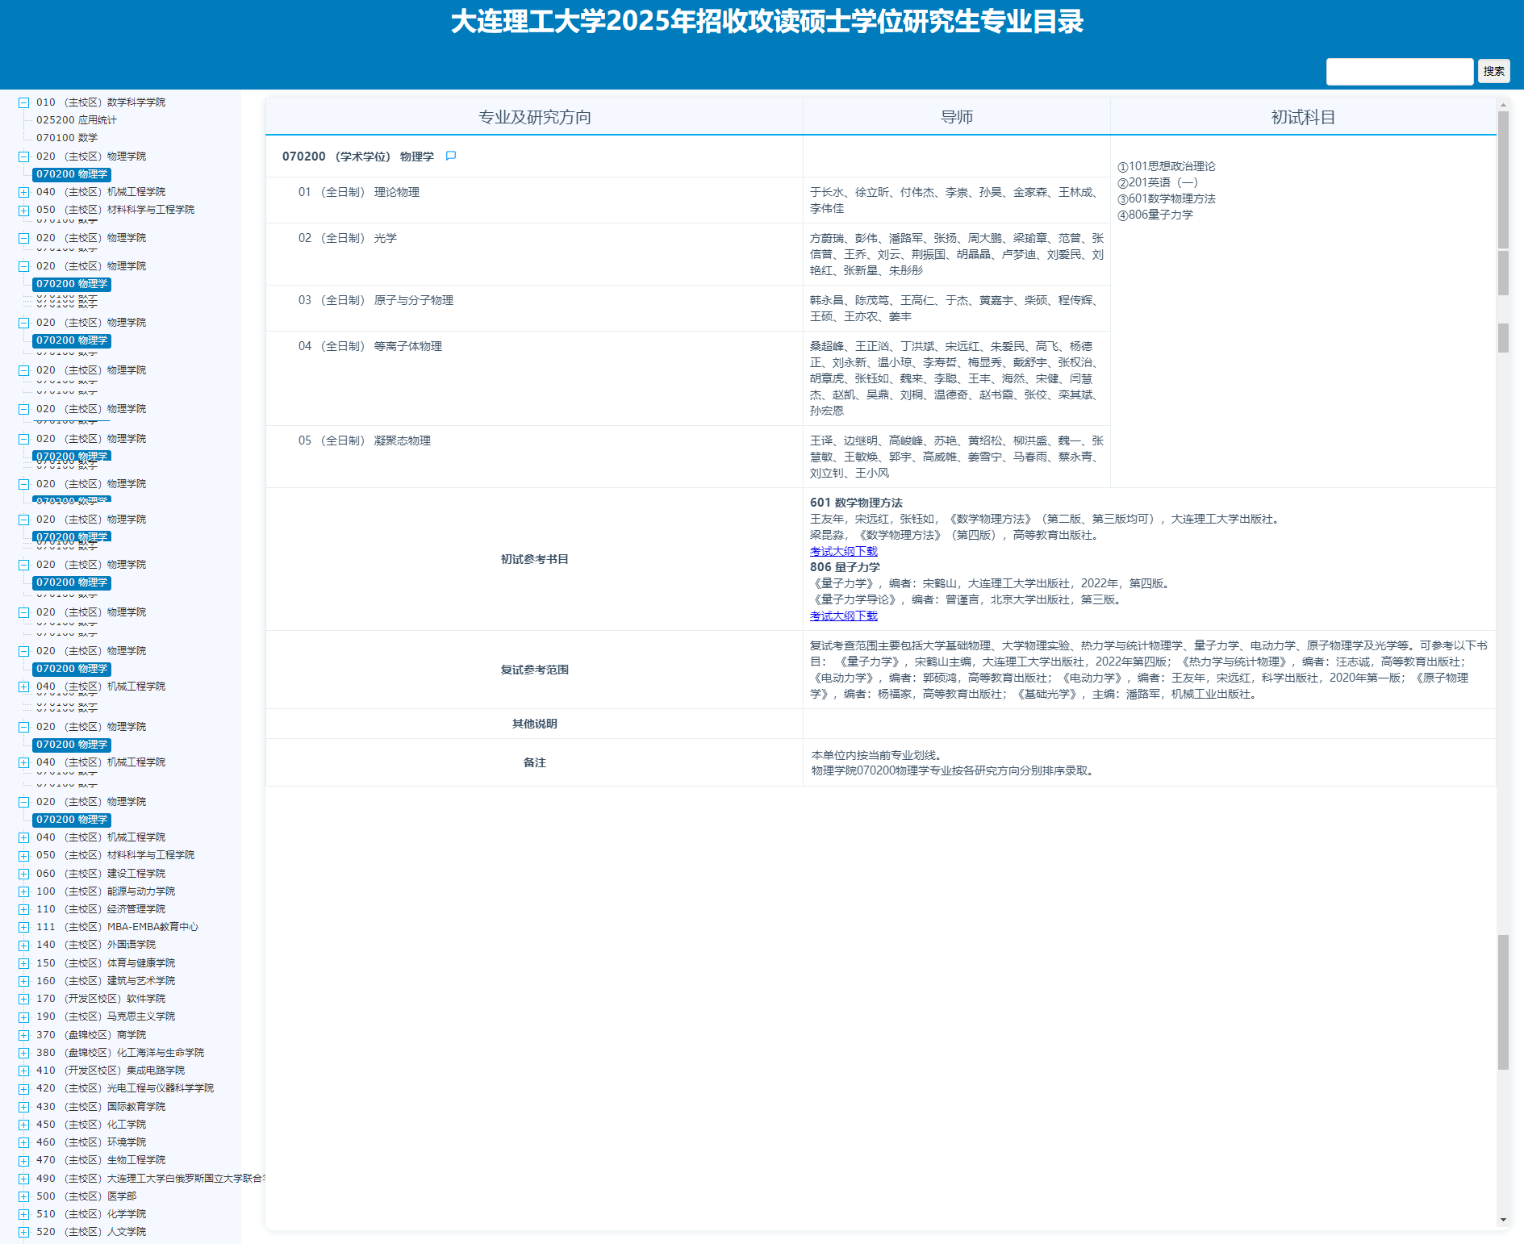Open 420 光电工程与仪器科学学院 label
The height and width of the screenshot is (1244, 1524).
click(x=124, y=1088)
